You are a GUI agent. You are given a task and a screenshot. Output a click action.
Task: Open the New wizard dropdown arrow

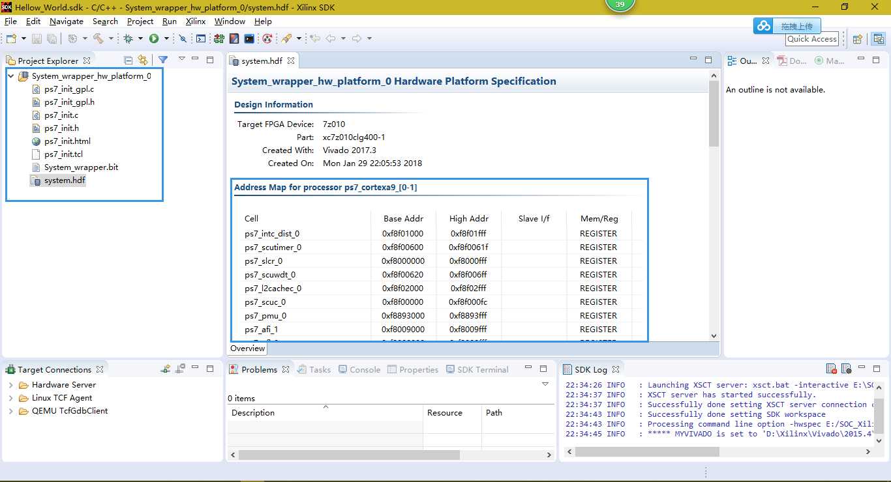point(24,38)
